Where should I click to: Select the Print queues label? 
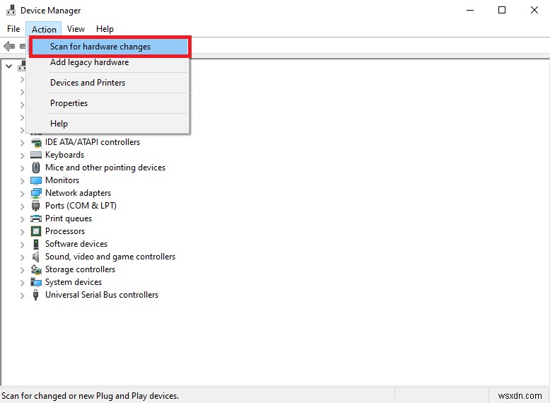[x=69, y=218]
